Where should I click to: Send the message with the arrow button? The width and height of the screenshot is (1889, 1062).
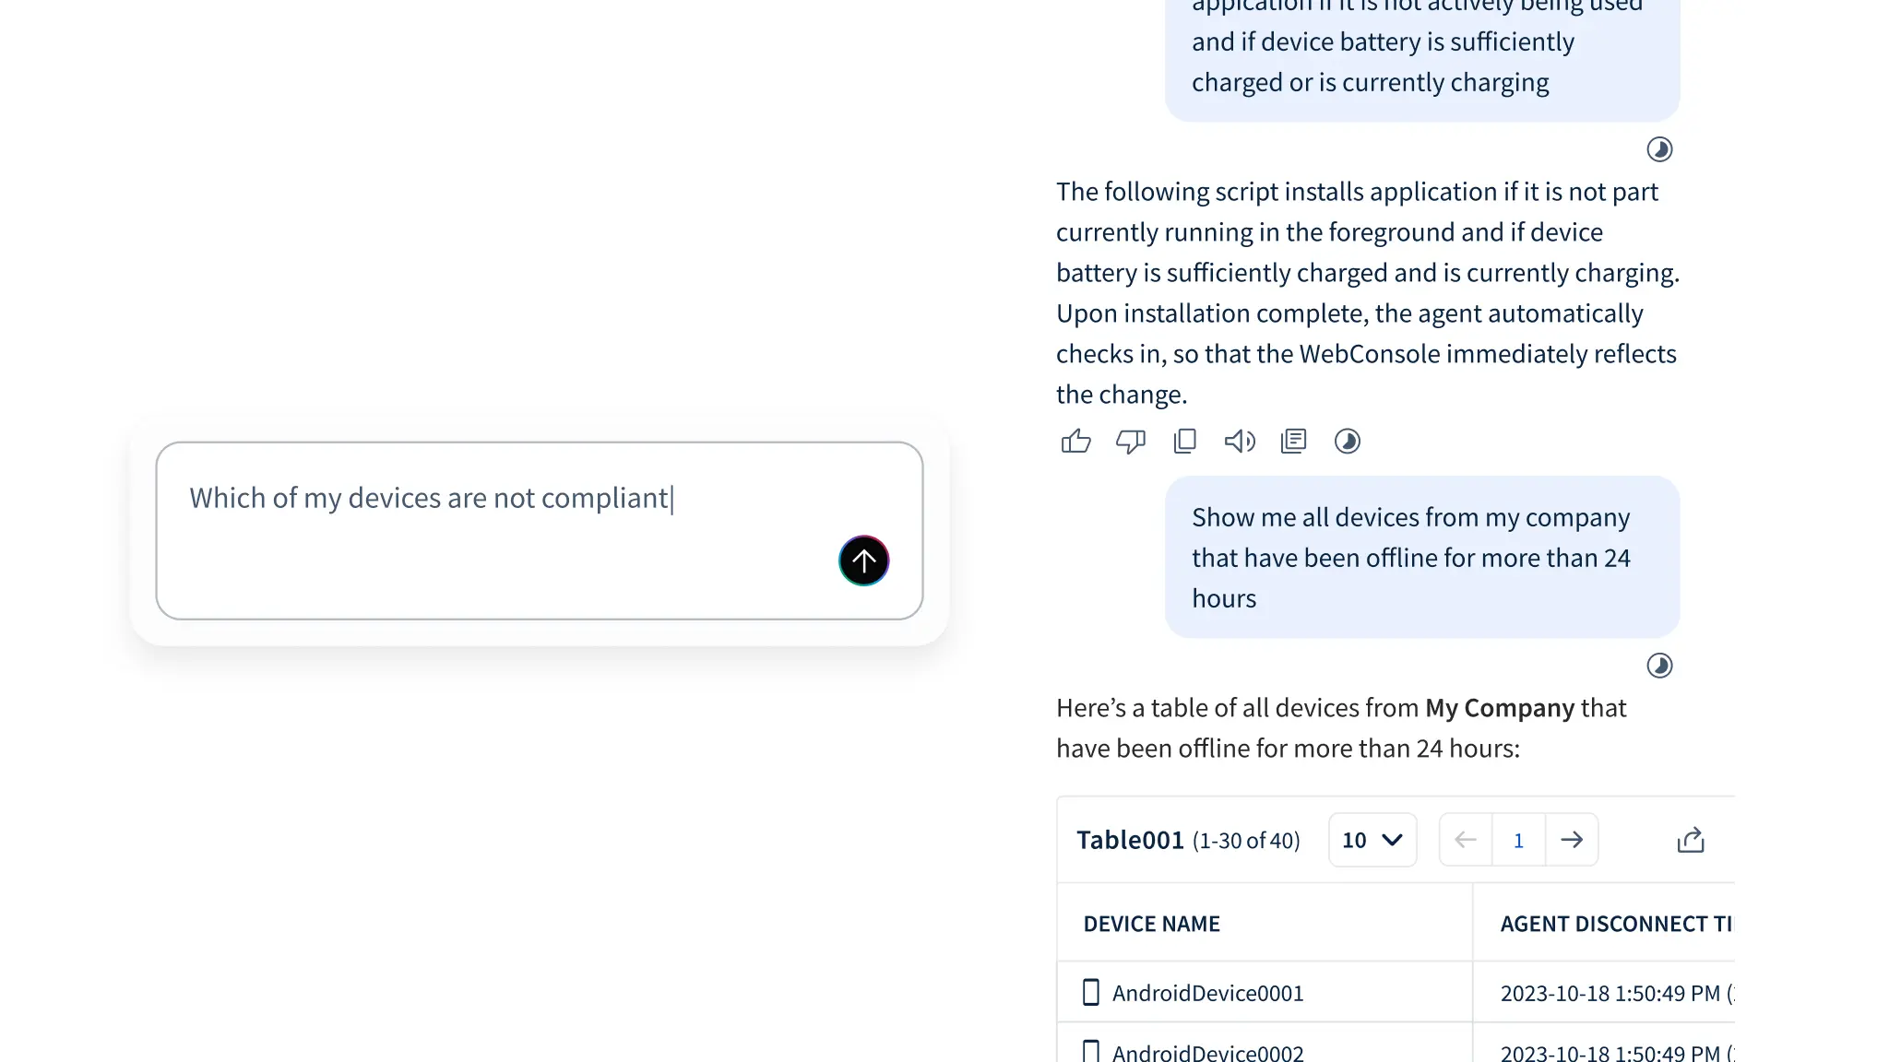tap(863, 560)
